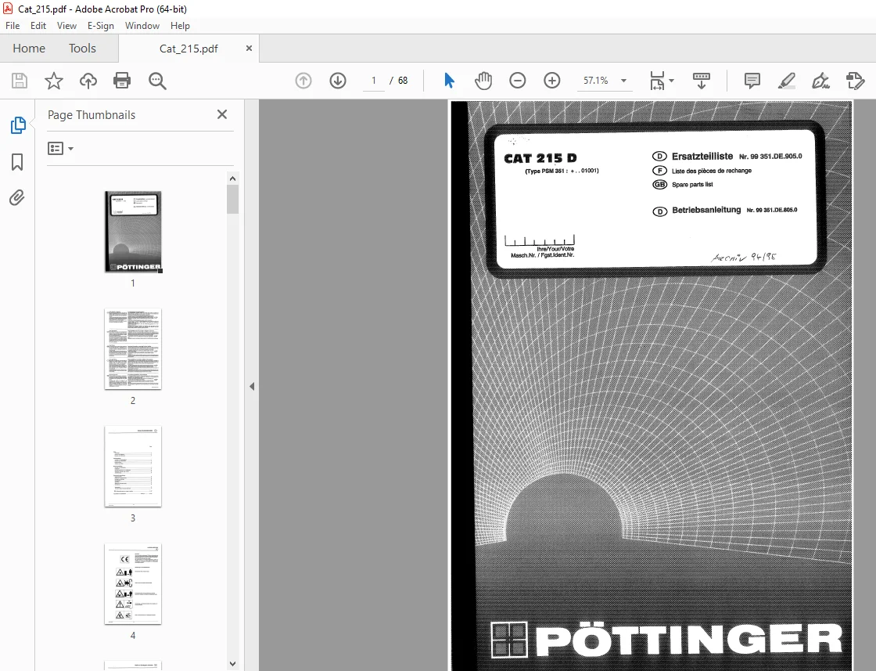Image resolution: width=876 pixels, height=671 pixels.
Task: Activate the Hand pan tool
Action: pos(483,81)
